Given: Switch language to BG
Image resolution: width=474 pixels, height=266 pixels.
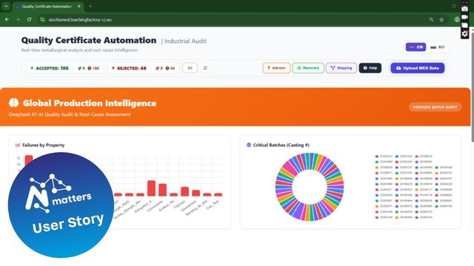Looking at the screenshot, I should [438, 47].
